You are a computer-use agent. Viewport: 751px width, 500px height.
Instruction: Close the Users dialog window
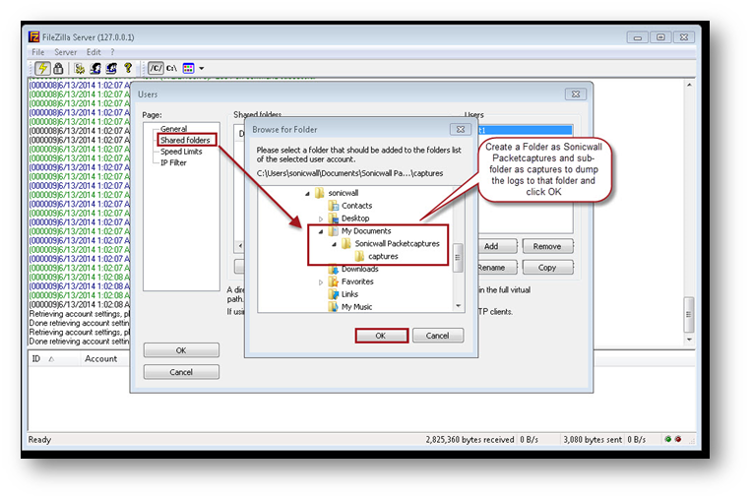tap(576, 94)
